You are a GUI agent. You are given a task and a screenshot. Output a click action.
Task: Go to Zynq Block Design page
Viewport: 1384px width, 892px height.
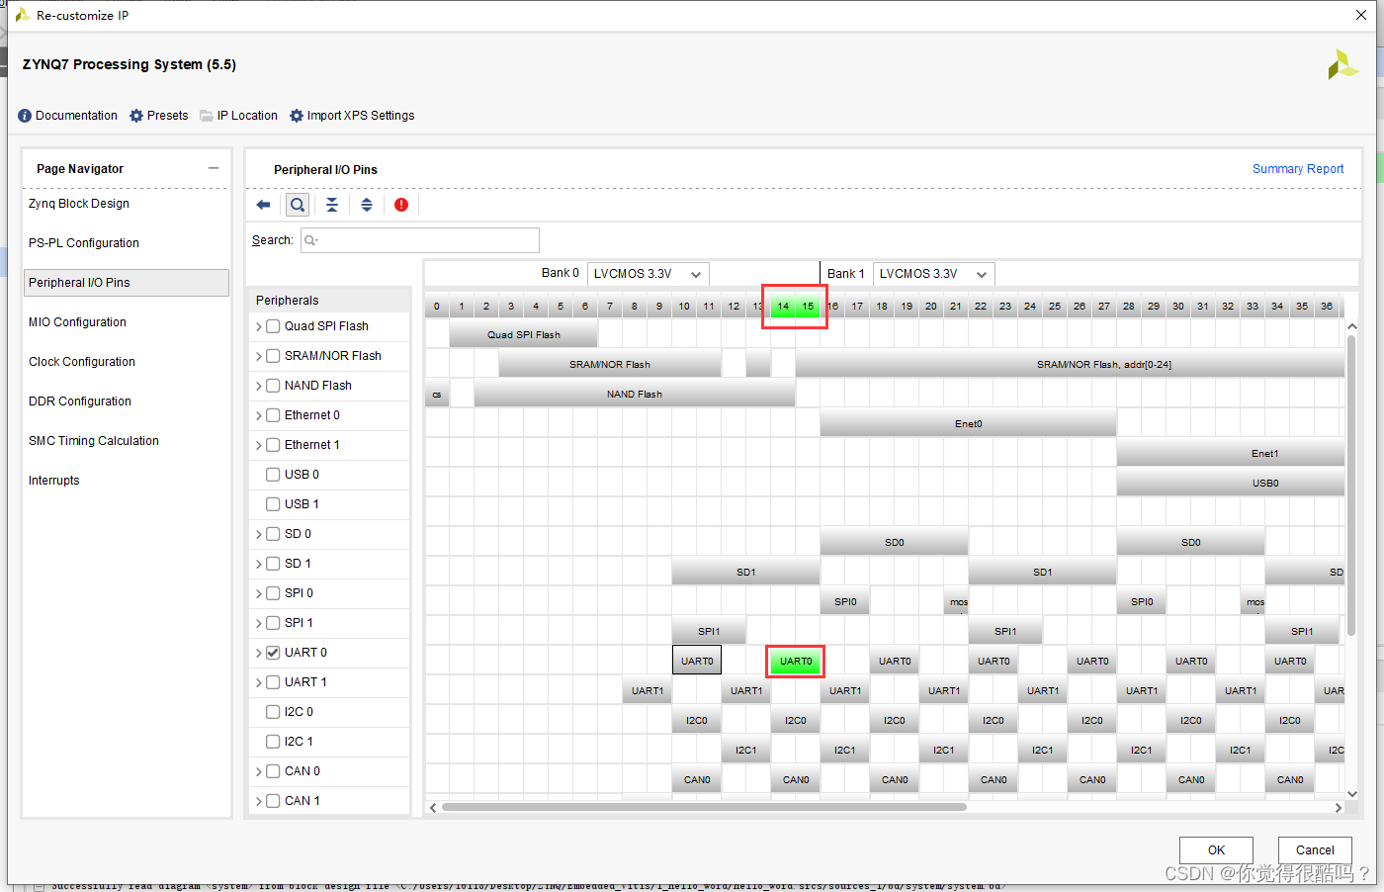pyautogui.click(x=79, y=204)
